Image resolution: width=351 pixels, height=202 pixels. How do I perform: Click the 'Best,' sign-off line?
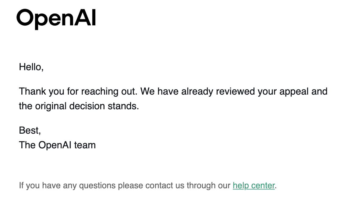point(30,131)
